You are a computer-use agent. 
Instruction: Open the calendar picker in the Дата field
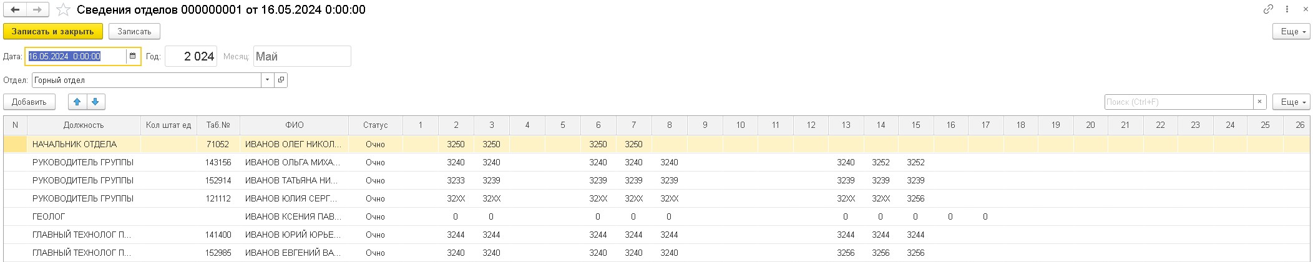click(x=132, y=56)
